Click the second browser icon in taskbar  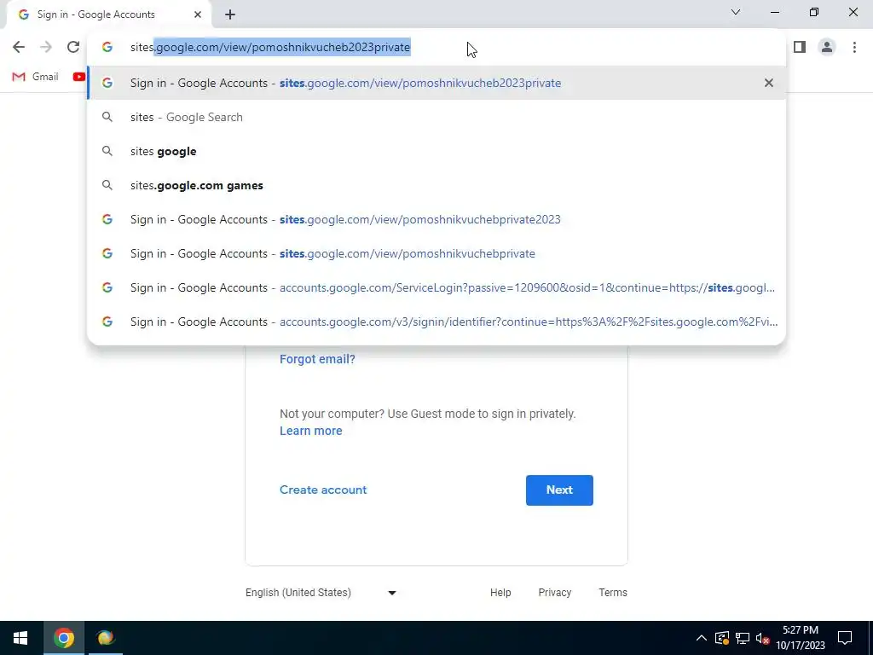tap(105, 638)
